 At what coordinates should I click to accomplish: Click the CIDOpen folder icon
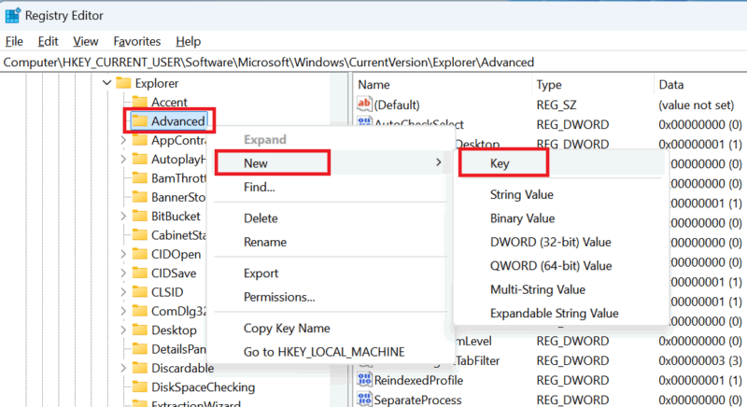pos(139,254)
